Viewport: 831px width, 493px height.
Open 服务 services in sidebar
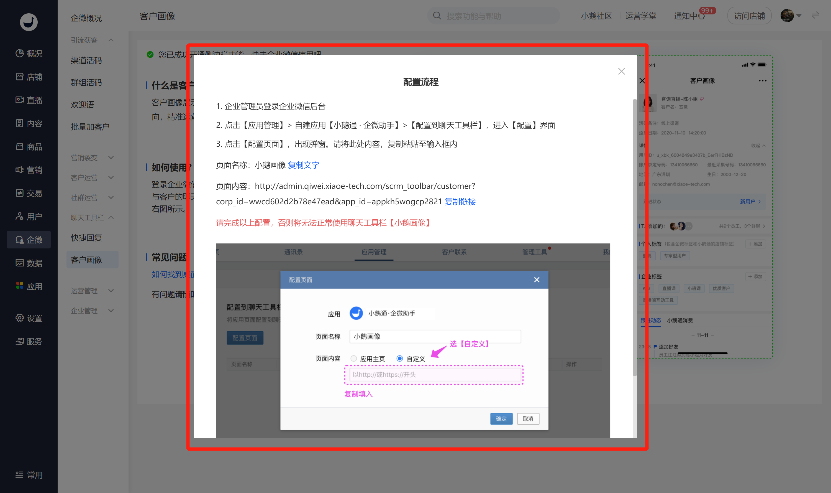coord(29,341)
